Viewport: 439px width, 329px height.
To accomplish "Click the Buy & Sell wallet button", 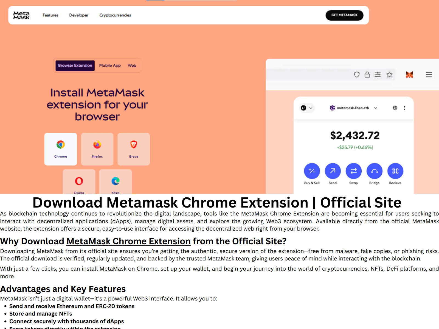I will 312,171.
